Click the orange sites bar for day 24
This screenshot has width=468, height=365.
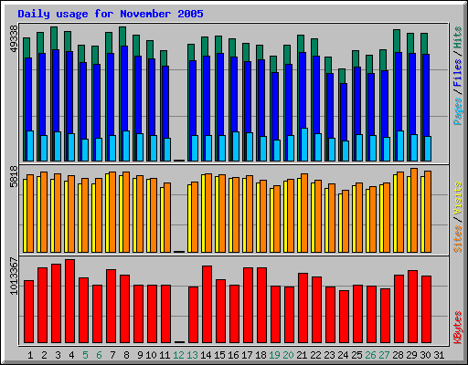point(346,221)
